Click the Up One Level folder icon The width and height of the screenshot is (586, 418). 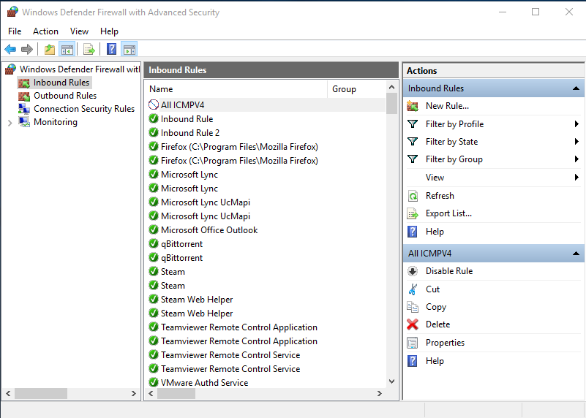[49, 49]
